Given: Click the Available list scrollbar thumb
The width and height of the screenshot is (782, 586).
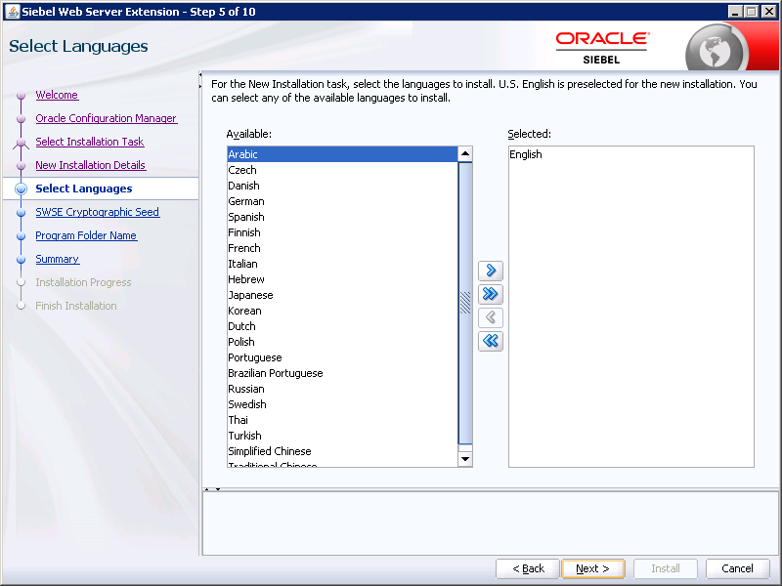Looking at the screenshot, I should click(465, 301).
